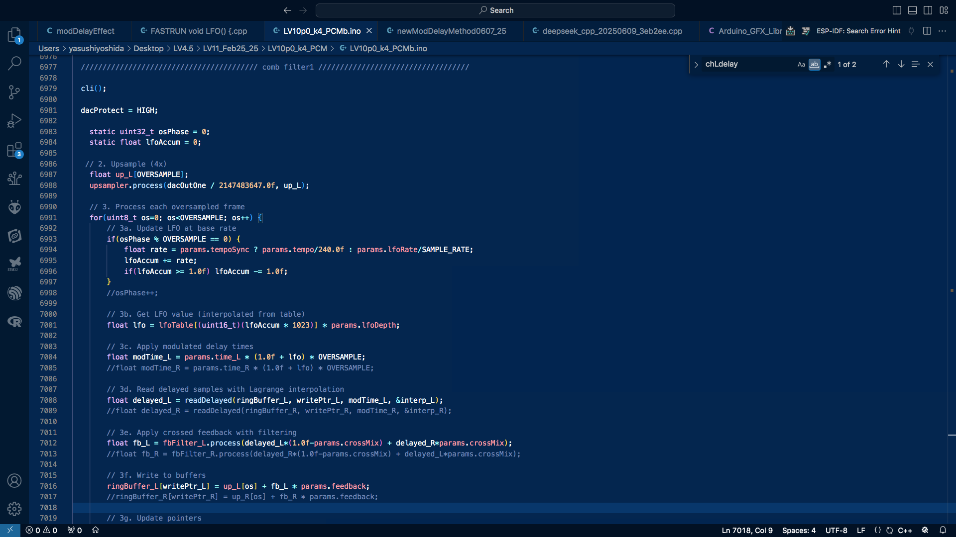The height and width of the screenshot is (537, 956).
Task: Toggle Match Case in the find widget
Action: (x=801, y=65)
